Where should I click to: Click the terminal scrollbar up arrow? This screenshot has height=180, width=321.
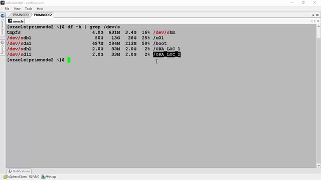[x=318, y=26]
